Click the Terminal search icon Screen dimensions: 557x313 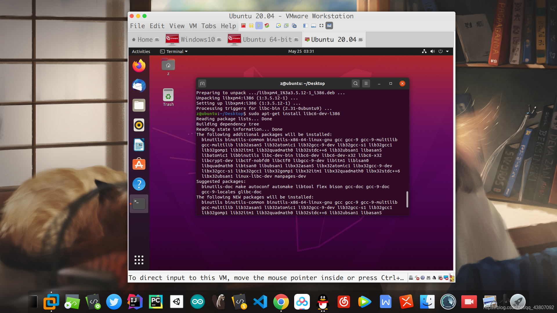point(355,83)
